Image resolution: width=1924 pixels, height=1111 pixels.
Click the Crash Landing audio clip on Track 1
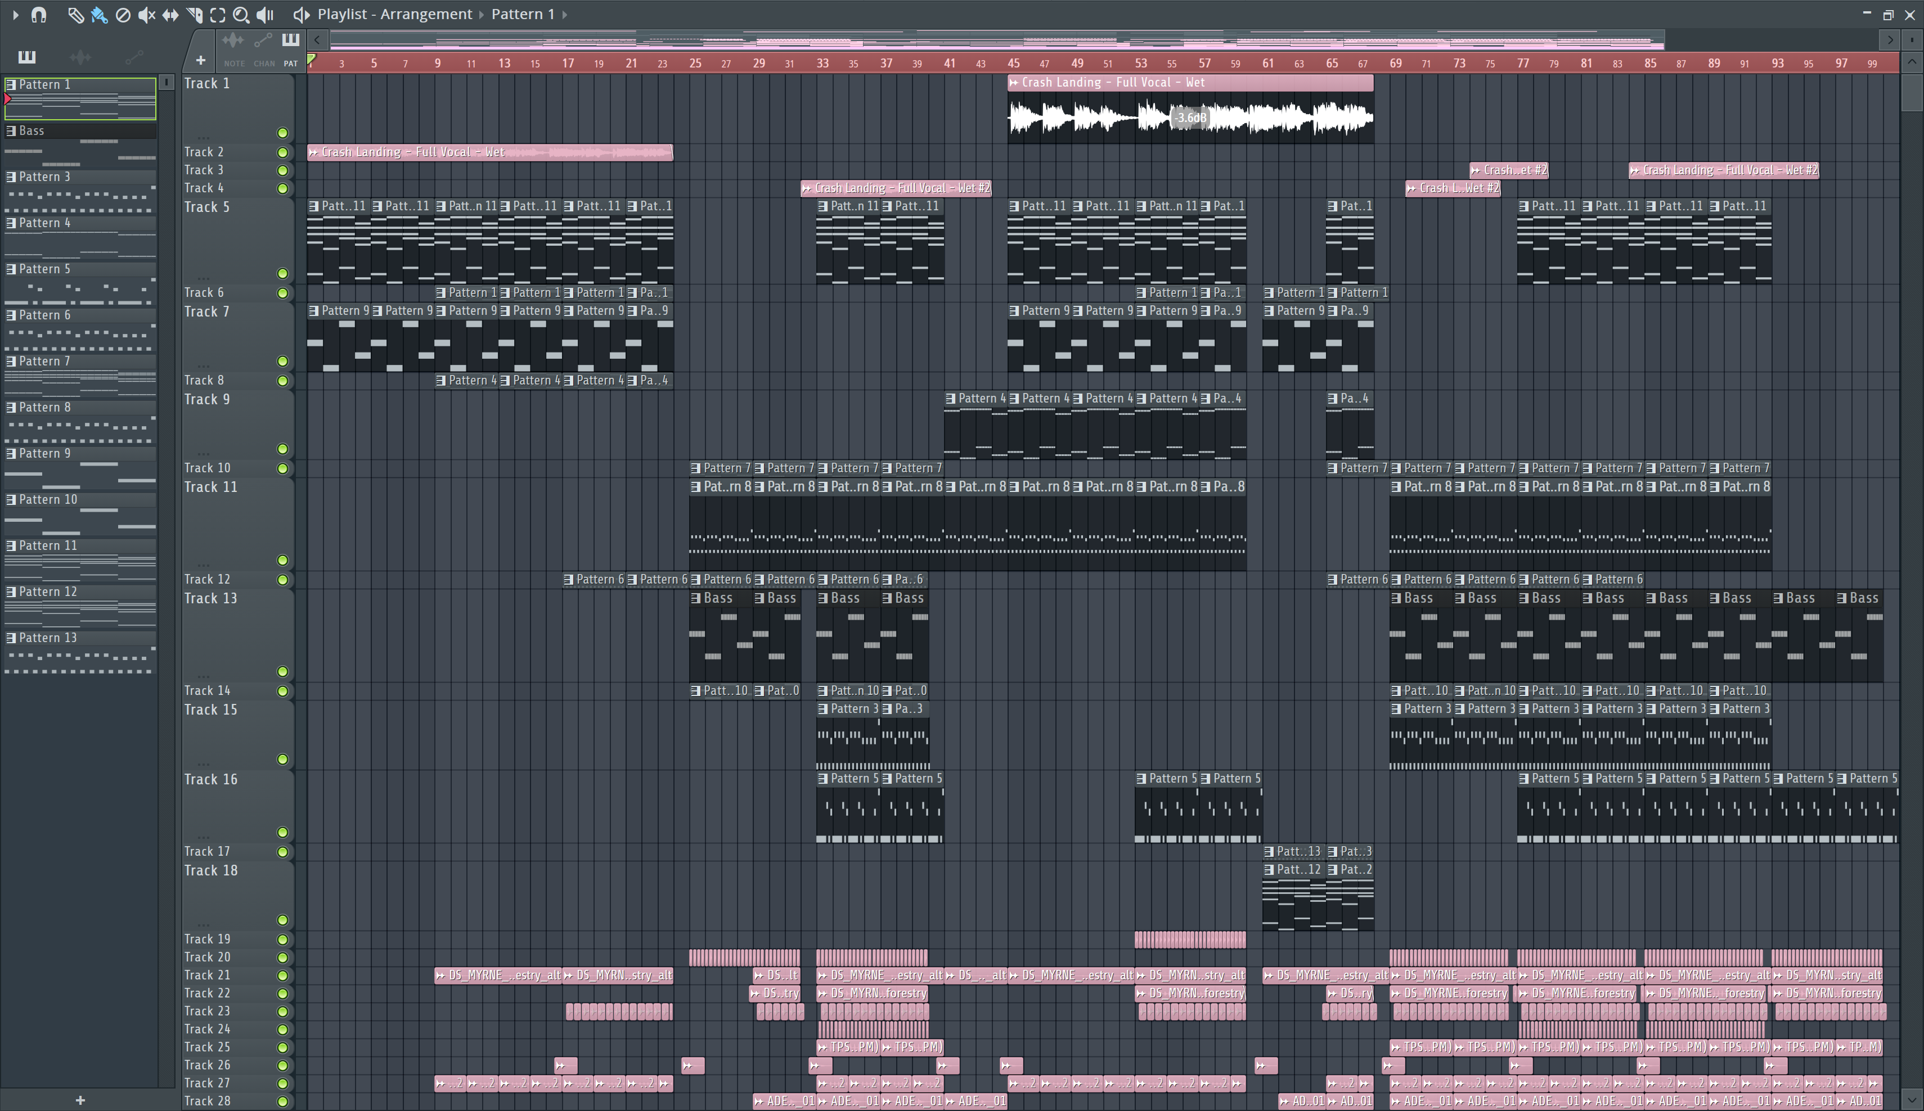point(1190,109)
